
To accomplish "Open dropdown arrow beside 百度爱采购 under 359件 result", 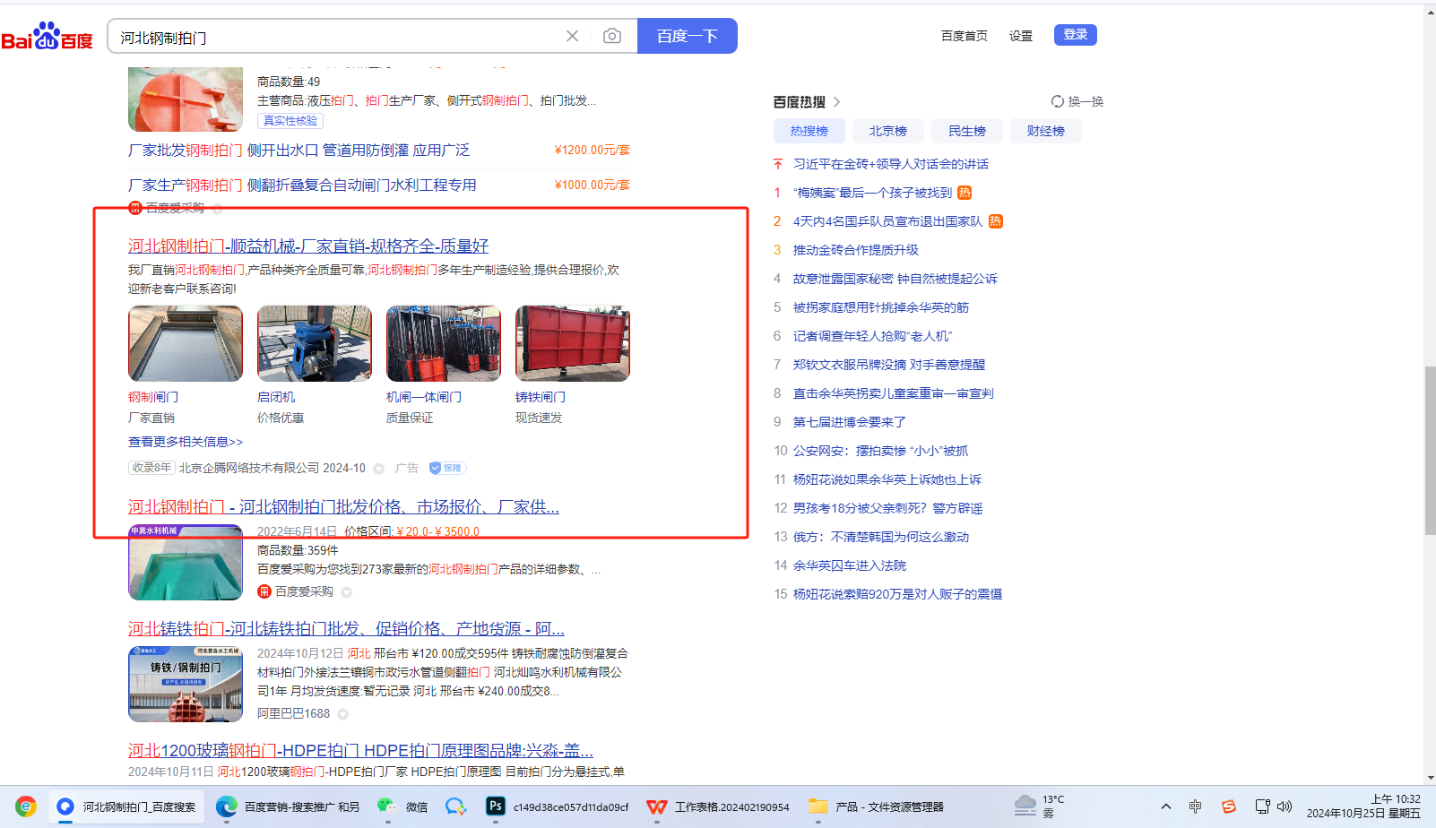I will [x=347, y=592].
